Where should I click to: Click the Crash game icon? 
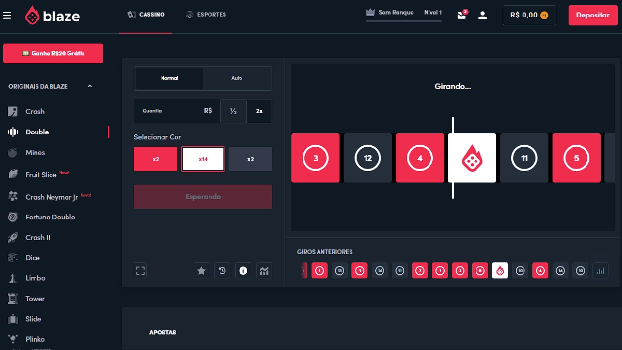[13, 111]
